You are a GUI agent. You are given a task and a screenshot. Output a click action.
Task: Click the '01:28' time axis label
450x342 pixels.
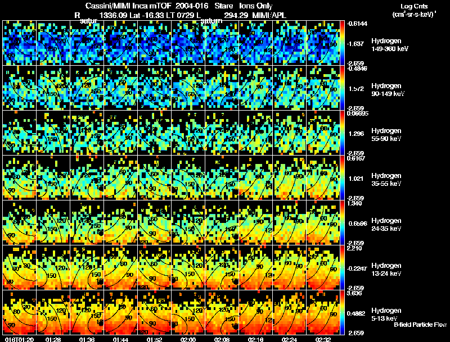point(53,339)
